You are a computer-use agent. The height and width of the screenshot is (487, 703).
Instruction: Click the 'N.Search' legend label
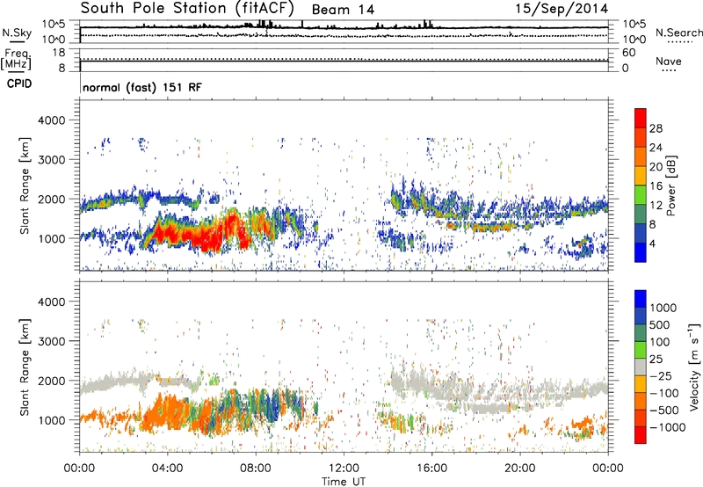pos(678,33)
